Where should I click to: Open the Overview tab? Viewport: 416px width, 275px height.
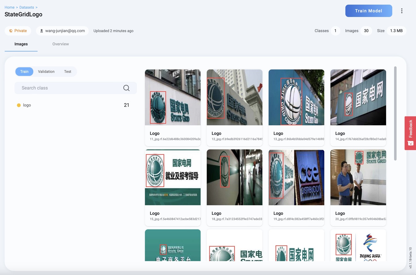[x=60, y=44]
